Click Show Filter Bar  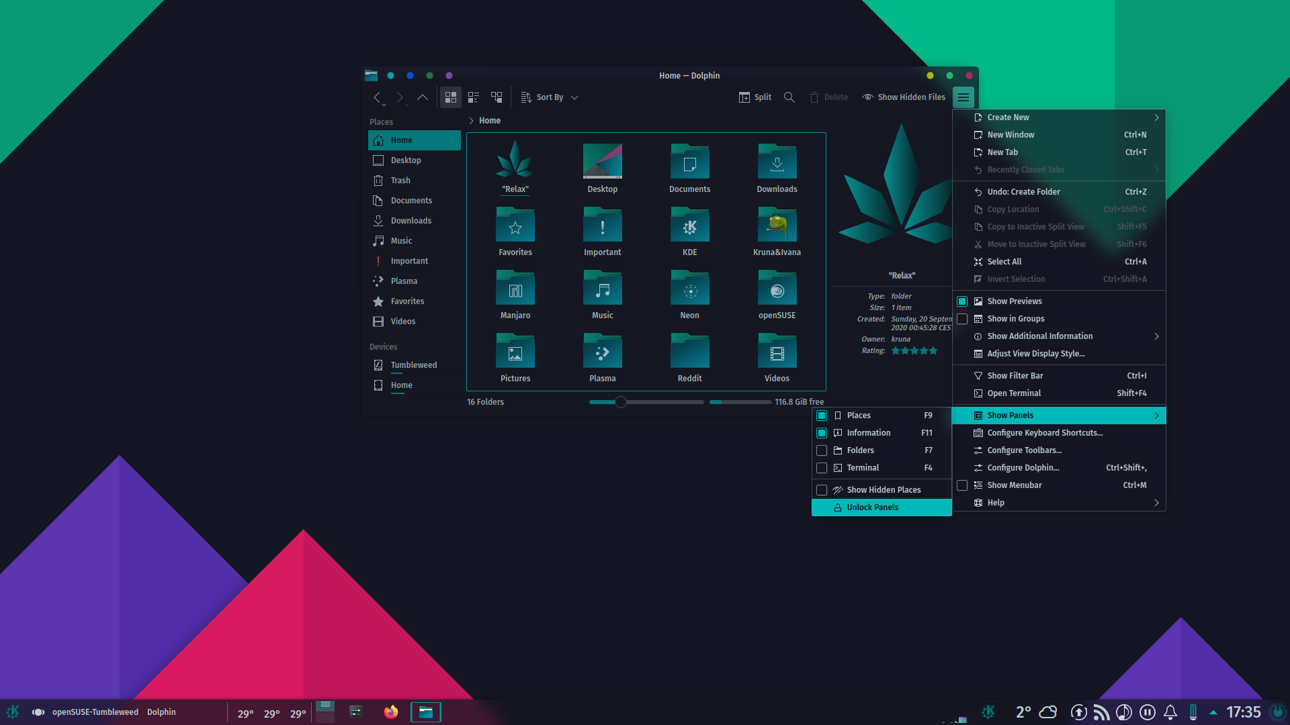[x=1059, y=376]
